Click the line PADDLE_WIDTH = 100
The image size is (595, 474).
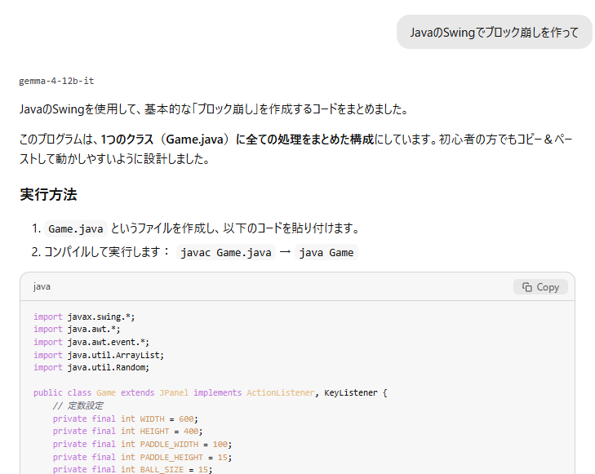pyautogui.click(x=142, y=444)
